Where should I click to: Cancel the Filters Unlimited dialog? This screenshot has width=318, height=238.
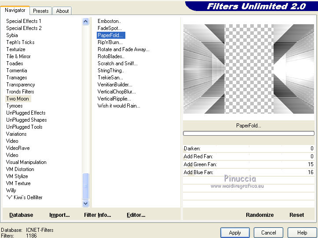pyautogui.click(x=268, y=233)
